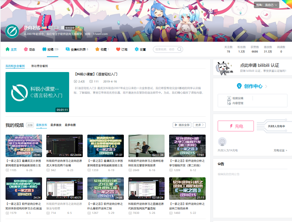Image resolution: width=292 pixels, height=222 pixels.
Task: Open the 投稿 229 tab
Action: (50, 49)
